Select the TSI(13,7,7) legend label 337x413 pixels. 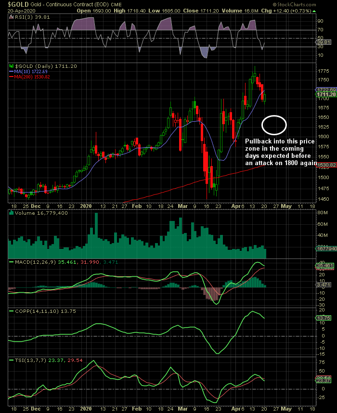(x=31, y=361)
